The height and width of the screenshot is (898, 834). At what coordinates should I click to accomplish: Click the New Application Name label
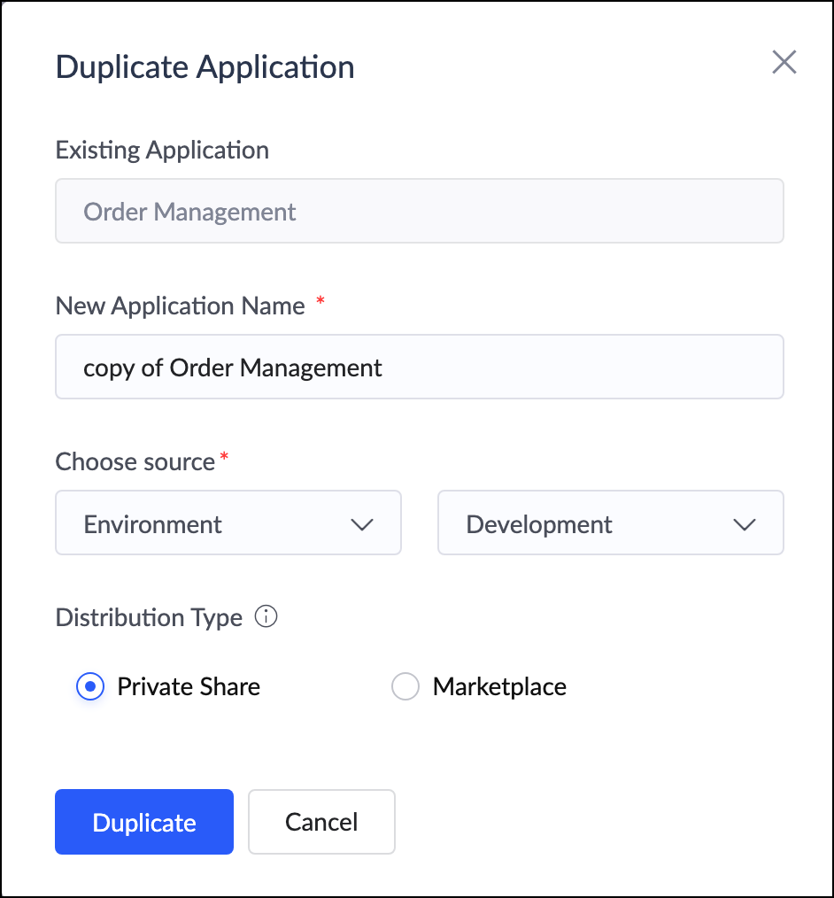[x=180, y=306]
